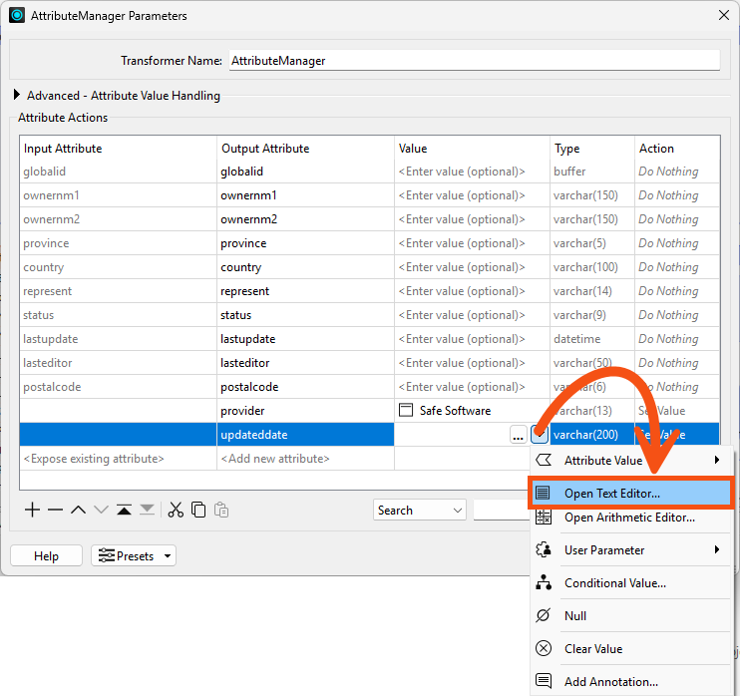Copy the selected attribute row
Image resolution: width=740 pixels, height=696 pixels.
[x=198, y=510]
